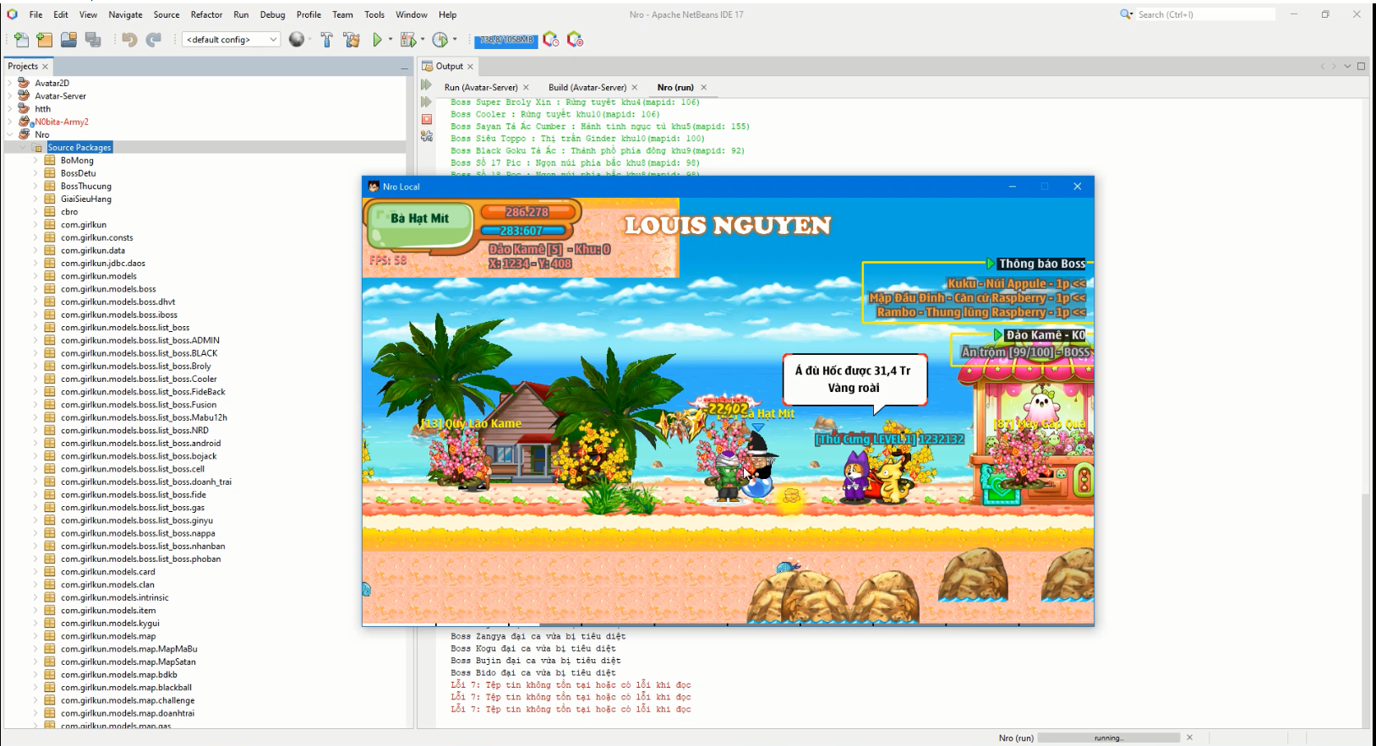Click the Clean and Build icon

click(352, 40)
